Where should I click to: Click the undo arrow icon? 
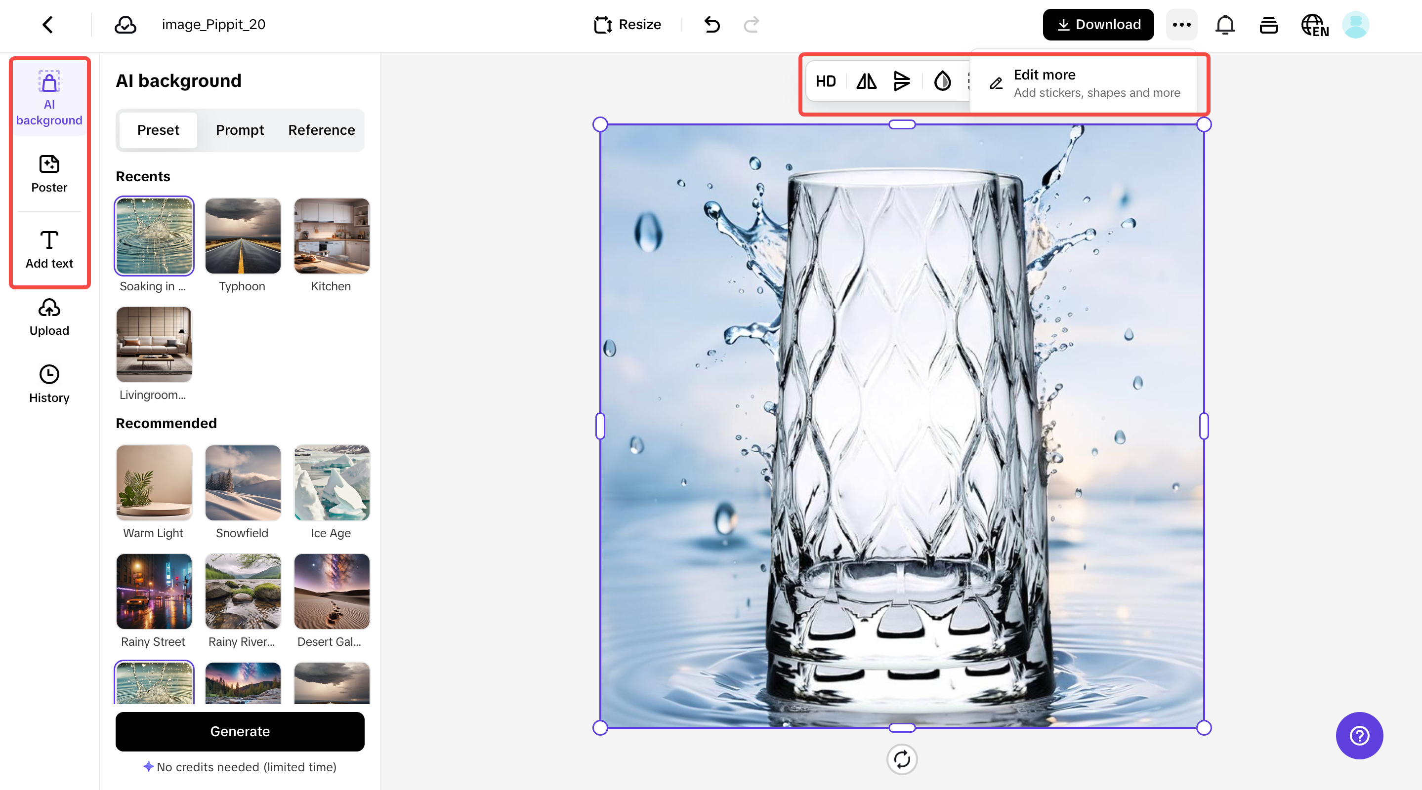(711, 24)
